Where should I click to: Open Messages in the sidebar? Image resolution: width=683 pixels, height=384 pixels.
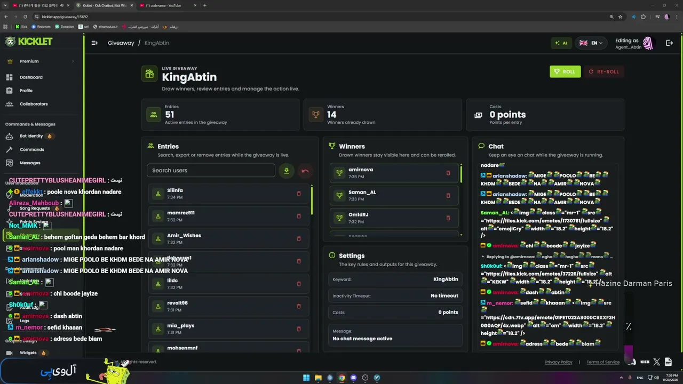pyautogui.click(x=30, y=163)
